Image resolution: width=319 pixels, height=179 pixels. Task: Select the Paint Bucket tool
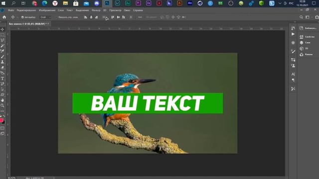(2, 73)
